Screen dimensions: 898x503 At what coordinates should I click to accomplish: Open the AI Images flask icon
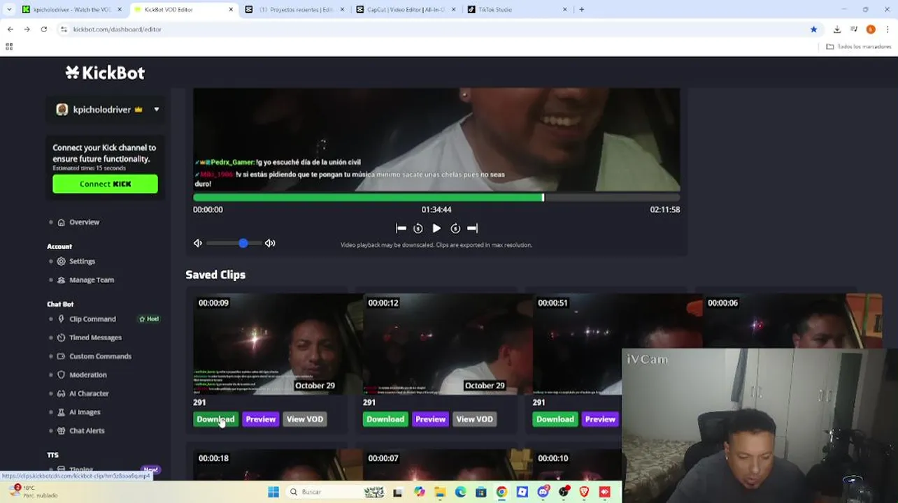click(x=62, y=412)
